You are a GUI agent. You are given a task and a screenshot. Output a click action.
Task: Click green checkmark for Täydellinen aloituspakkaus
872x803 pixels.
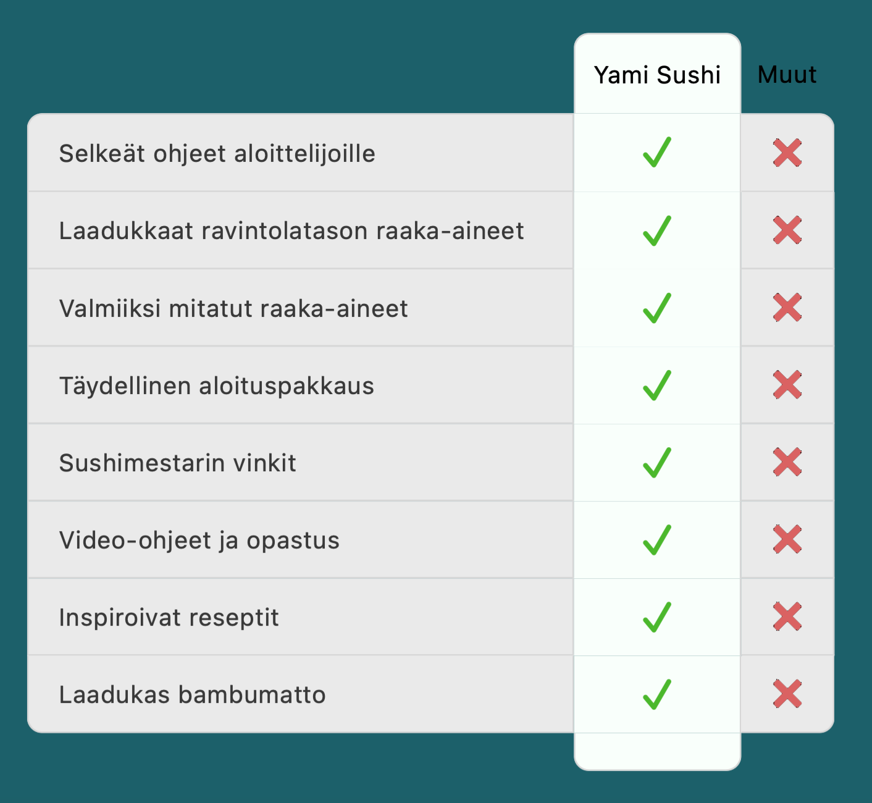tap(657, 385)
